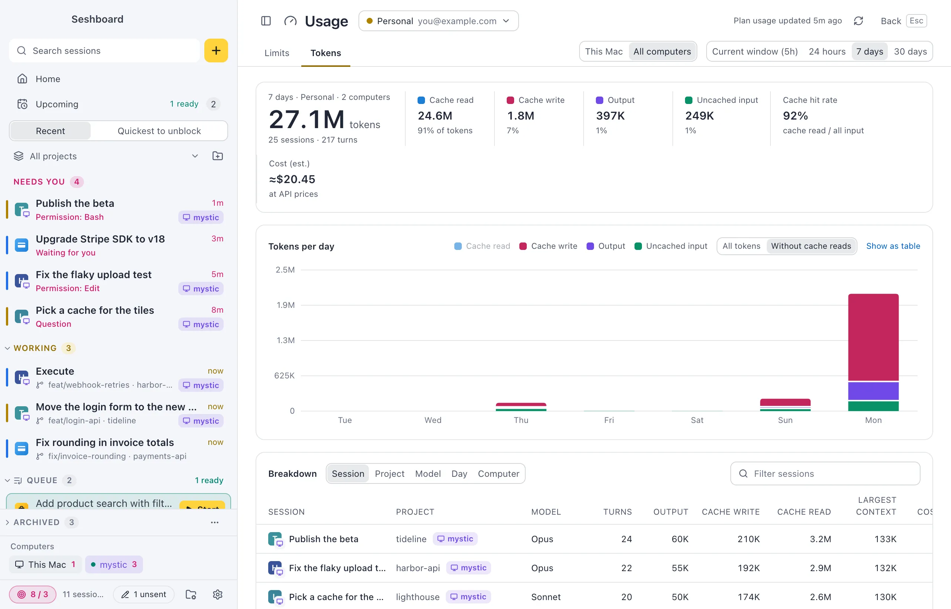Click the usage gauge icon beside Usage title
The image size is (951, 609).
tap(290, 20)
